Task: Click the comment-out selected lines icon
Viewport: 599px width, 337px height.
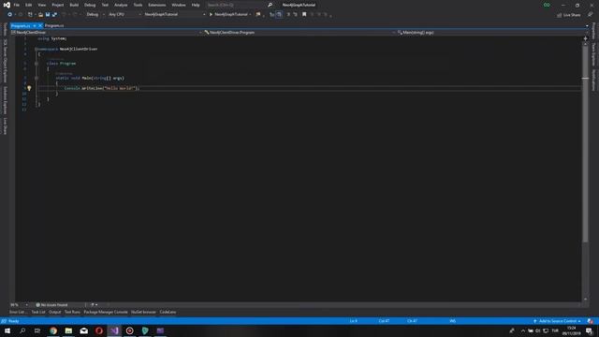Action: [288, 15]
